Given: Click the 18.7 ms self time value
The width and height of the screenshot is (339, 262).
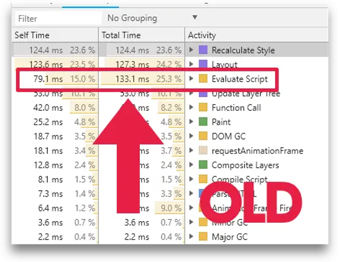Looking at the screenshot, I should [x=48, y=136].
